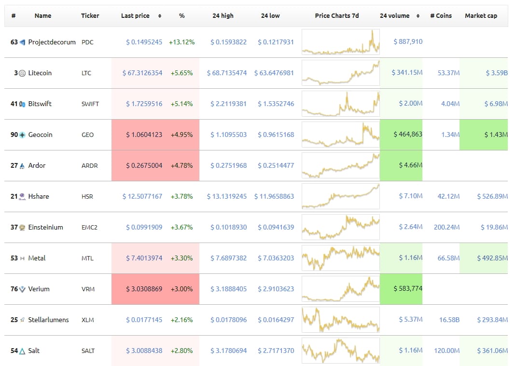
Task: Sort by Name column header
Action: click(43, 16)
